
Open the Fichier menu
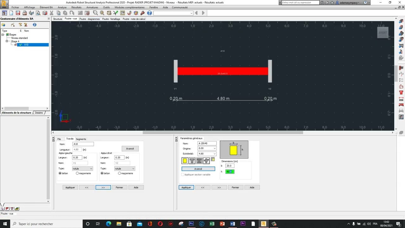coord(15,7)
